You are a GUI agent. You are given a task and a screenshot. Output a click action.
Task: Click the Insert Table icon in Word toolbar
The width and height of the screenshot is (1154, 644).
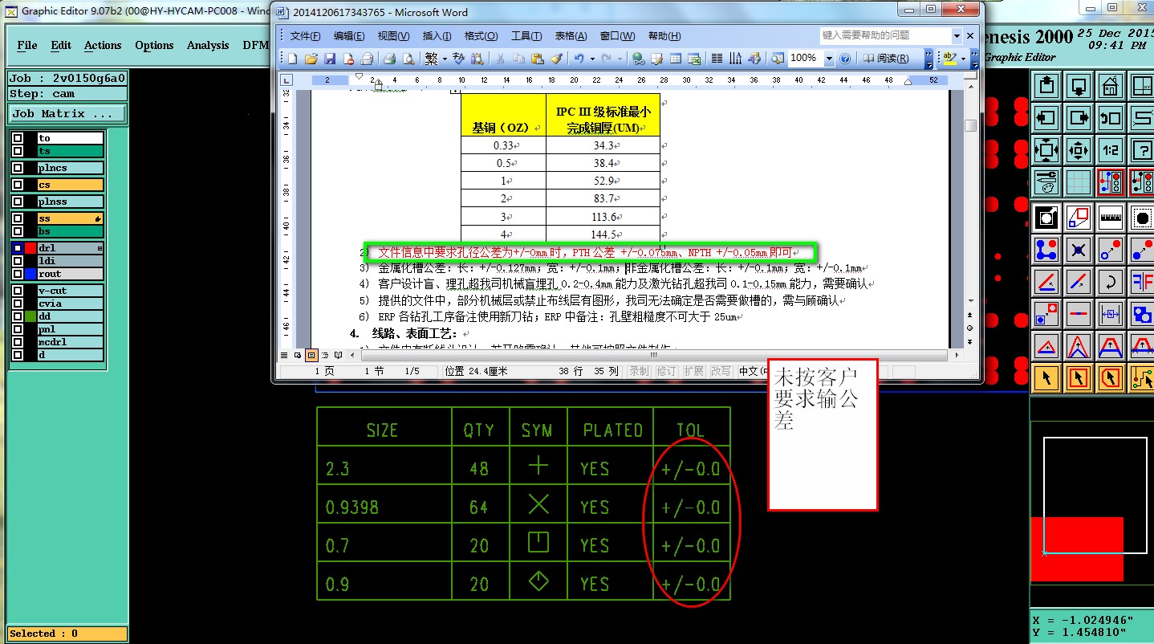click(x=676, y=59)
